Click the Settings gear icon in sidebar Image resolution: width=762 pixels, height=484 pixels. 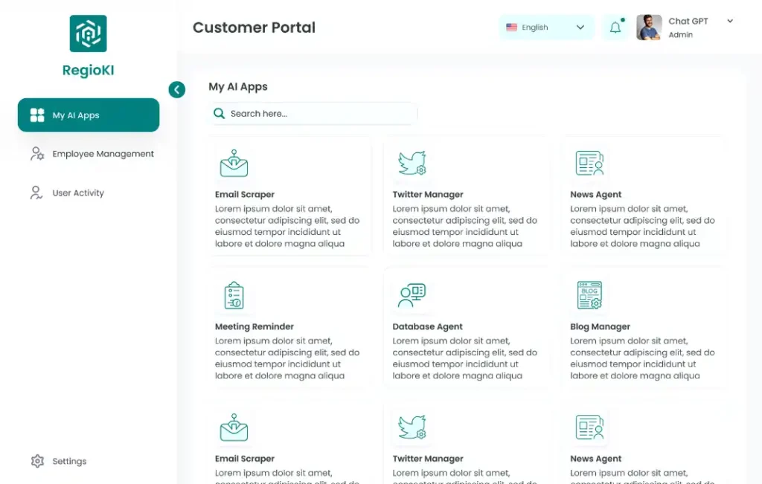[x=37, y=461]
